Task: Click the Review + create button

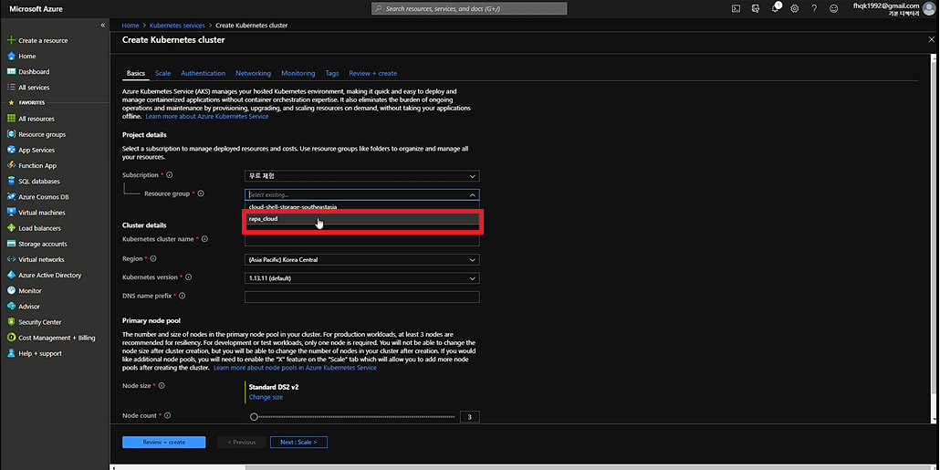Action: coord(163,442)
